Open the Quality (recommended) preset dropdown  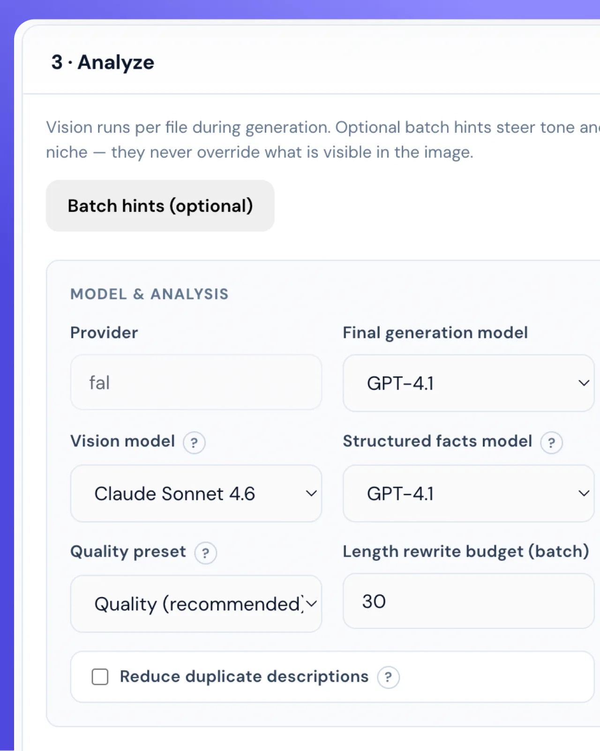(196, 604)
